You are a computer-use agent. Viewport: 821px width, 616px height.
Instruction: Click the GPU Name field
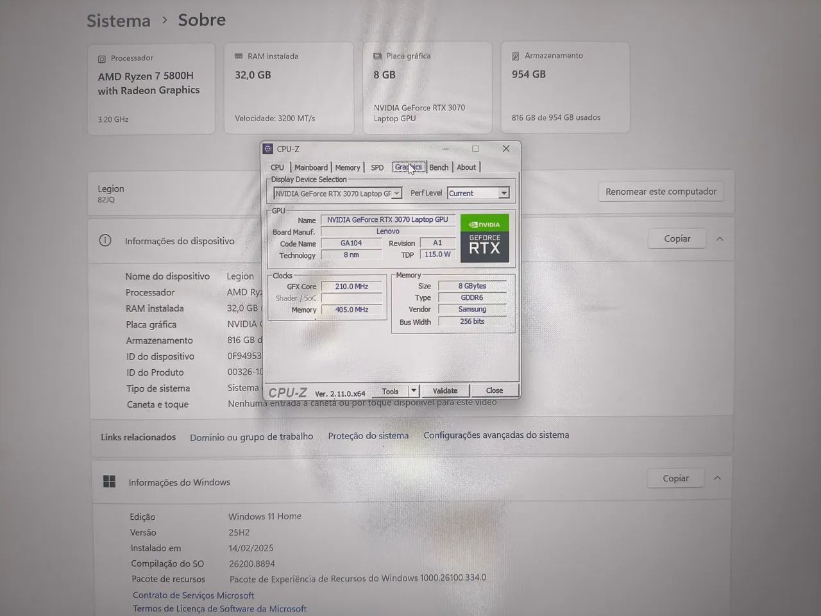click(x=387, y=219)
